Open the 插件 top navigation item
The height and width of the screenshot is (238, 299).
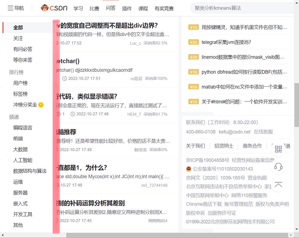[x=127, y=8]
